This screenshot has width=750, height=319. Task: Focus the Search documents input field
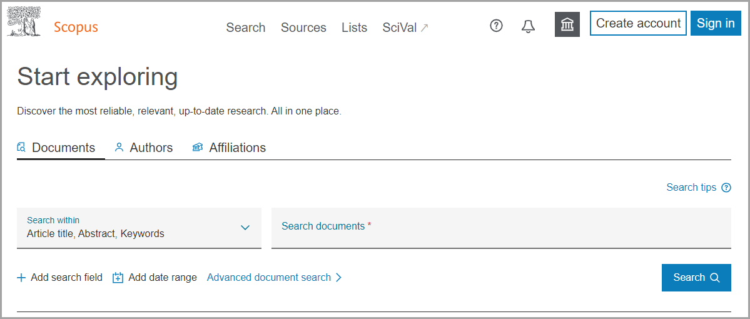pos(501,228)
